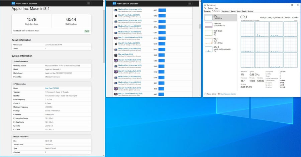Screen dimensions: 301x157
Task: Click the iMac icon in the 6233 score row
Action: coord(116,38)
